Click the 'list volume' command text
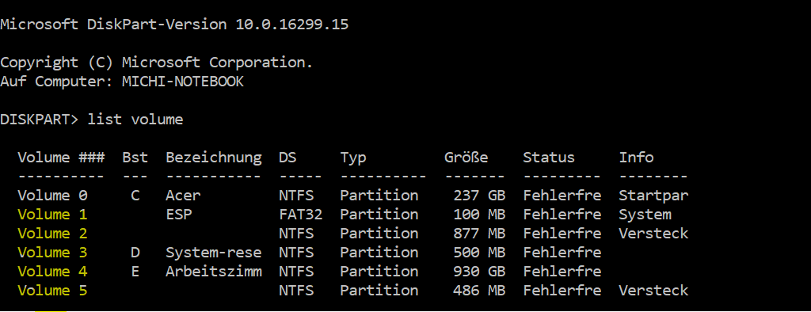 pos(135,120)
